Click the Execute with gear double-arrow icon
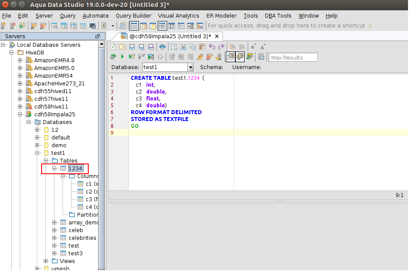Screen dimensions: 417x275 click(x=113, y=57)
